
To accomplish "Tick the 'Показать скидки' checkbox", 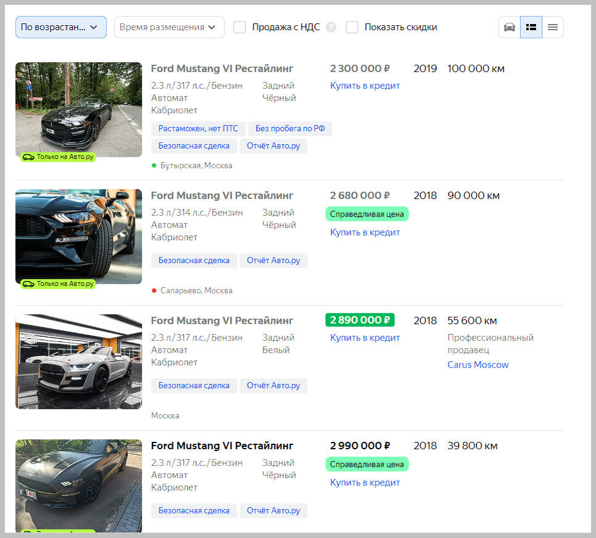I will [352, 27].
